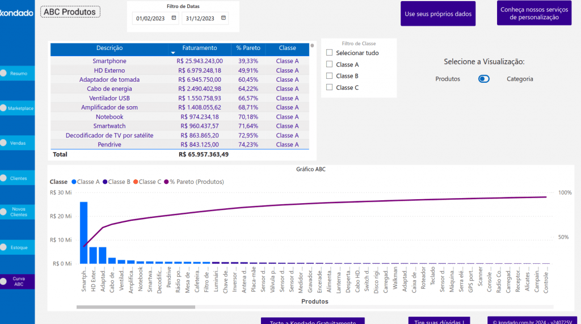Click Conheça nossos serviços de personalização button
581x324 pixels.
tap(534, 14)
